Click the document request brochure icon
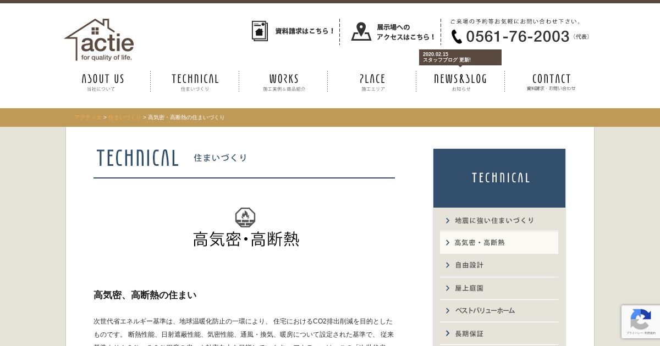The width and height of the screenshot is (660, 346). click(260, 31)
